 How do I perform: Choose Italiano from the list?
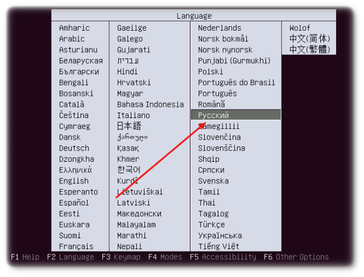pos(134,115)
